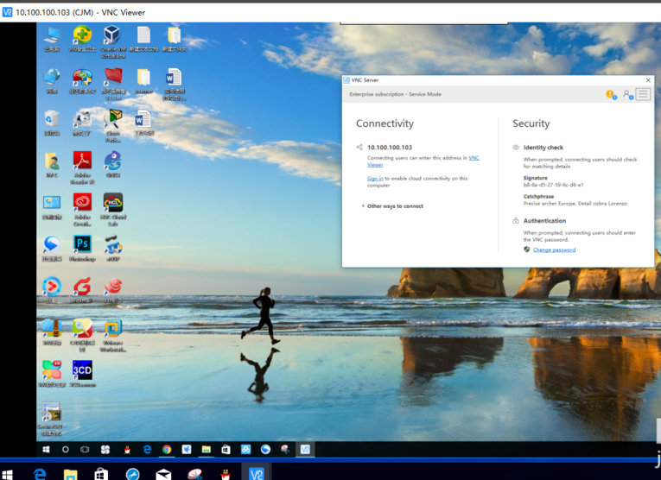661x480 pixels.
Task: Open the VMware Workstation desktop shortcut
Action: (x=112, y=330)
